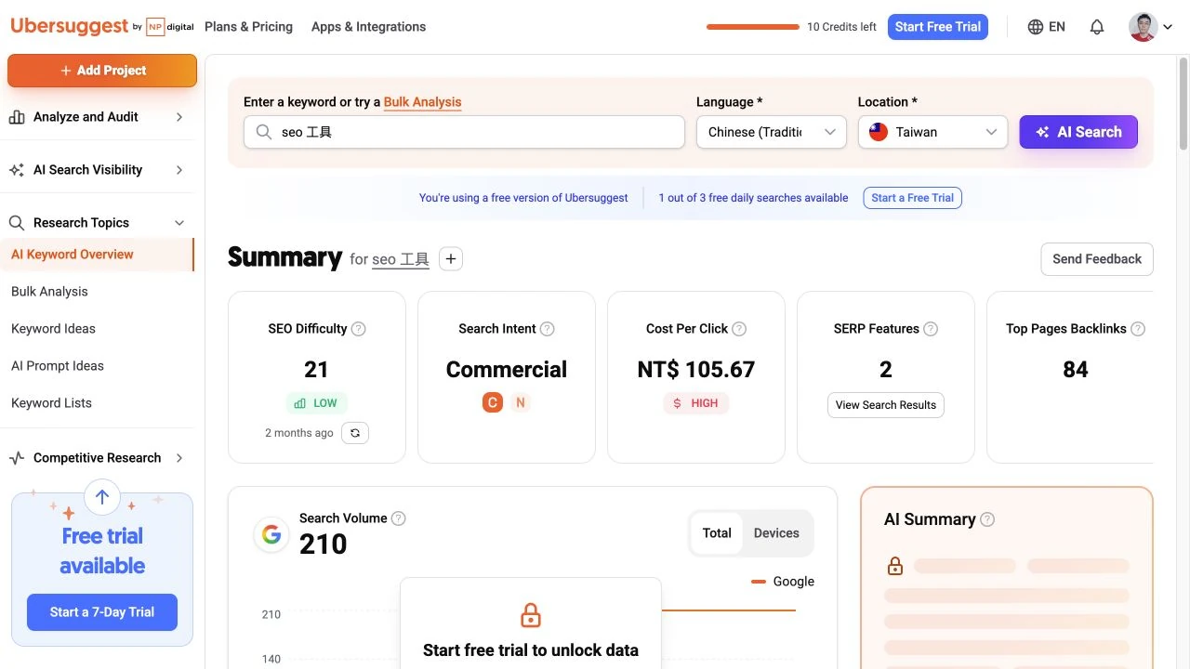Click the underlined seo 工具 keyword in Summary

401,260
